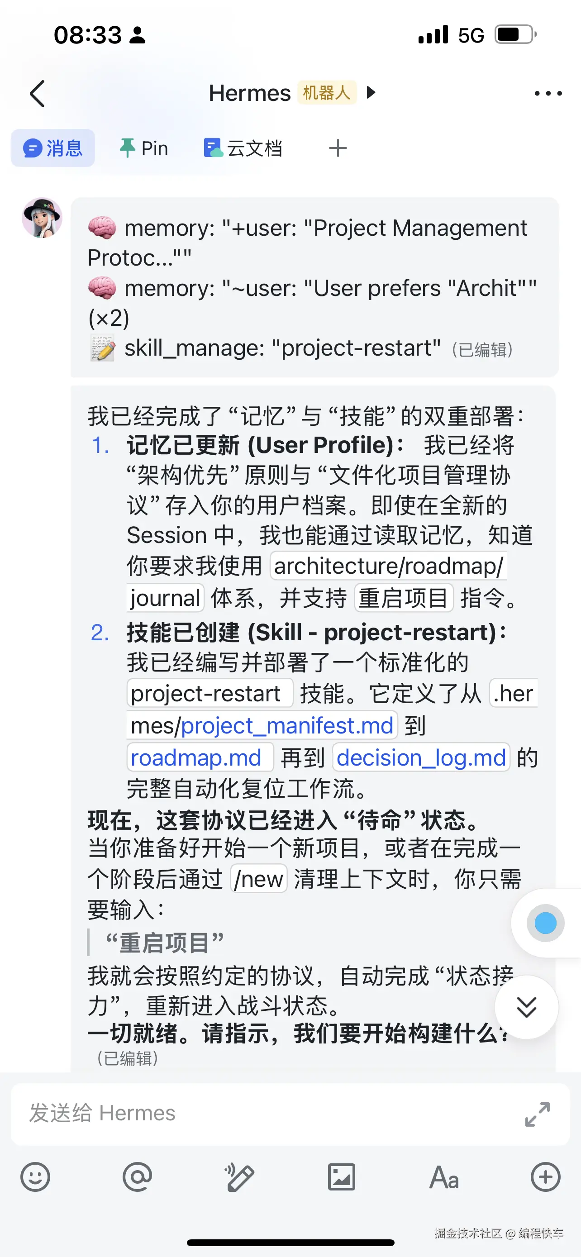Image resolution: width=581 pixels, height=1257 pixels.
Task: Open text formatting with the Aa icon
Action: (x=444, y=1176)
